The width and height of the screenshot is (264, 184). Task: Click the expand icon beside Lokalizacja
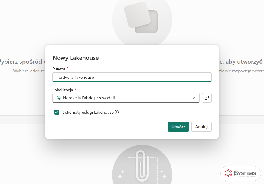pos(206,98)
